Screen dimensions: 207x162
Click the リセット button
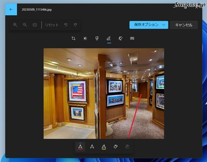[x=52, y=25]
